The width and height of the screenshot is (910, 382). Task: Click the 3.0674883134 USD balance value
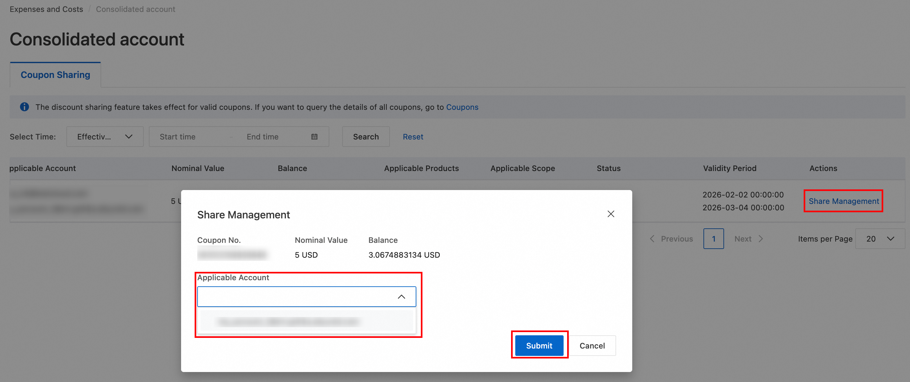click(x=404, y=255)
